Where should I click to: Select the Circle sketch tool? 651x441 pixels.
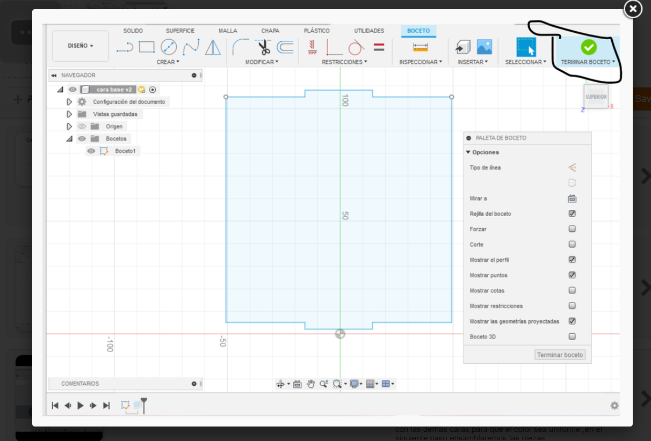point(169,47)
